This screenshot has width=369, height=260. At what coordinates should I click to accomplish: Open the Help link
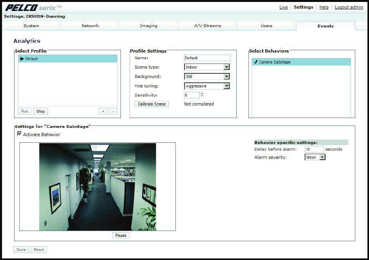click(324, 7)
